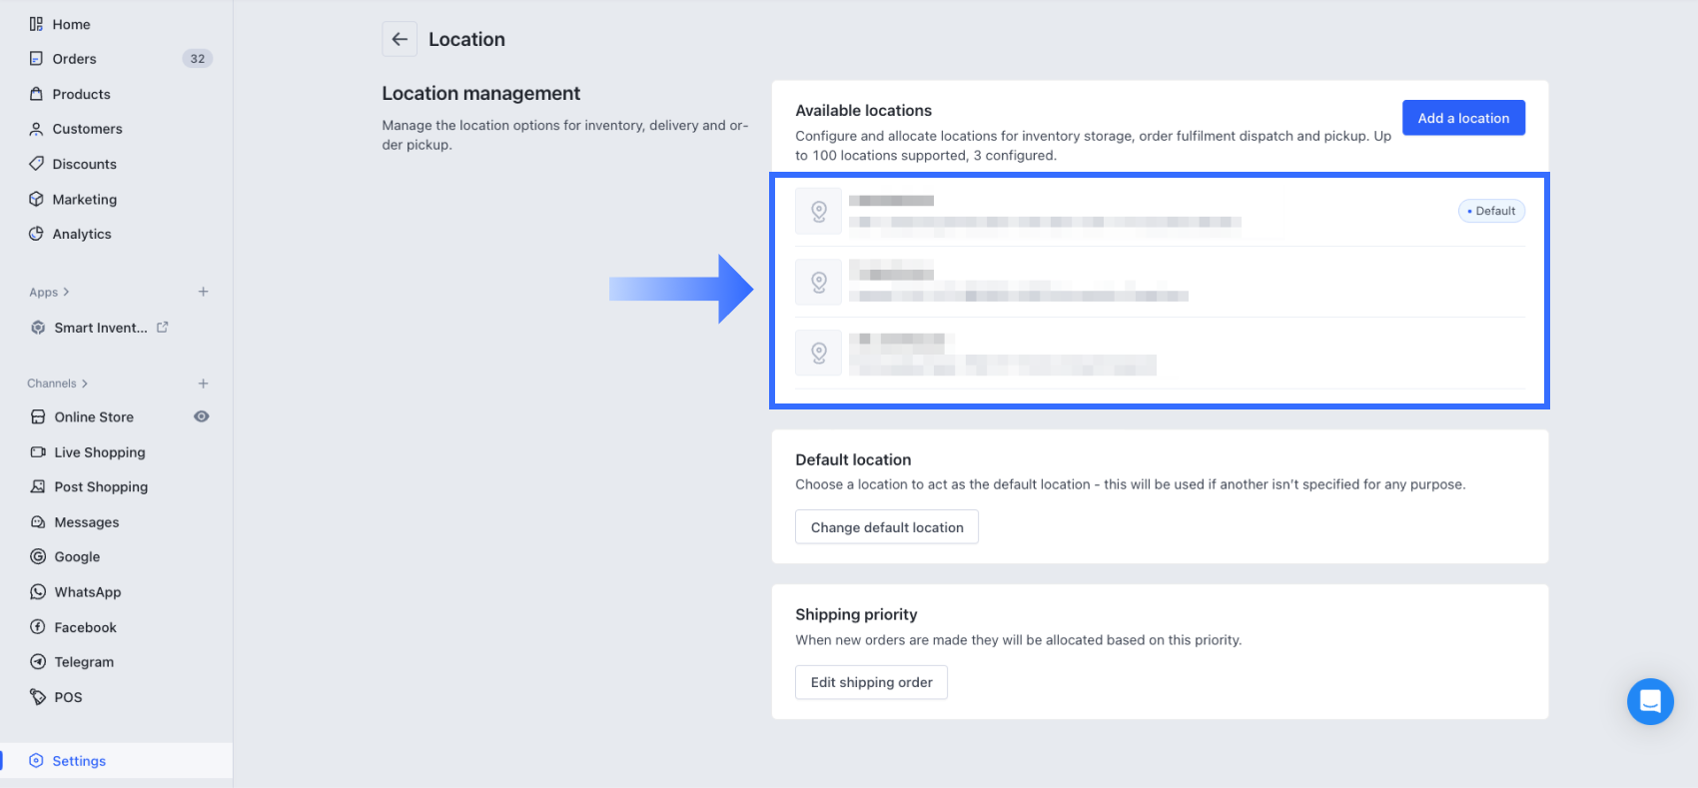Add a new app with plus icon
Viewport: 1698px width, 788px height.
(203, 292)
